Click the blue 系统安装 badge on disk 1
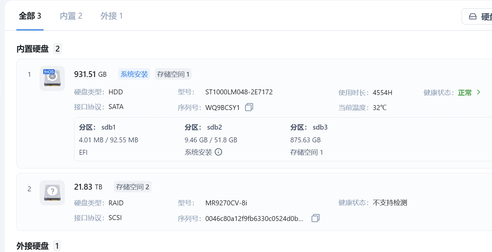The image size is (492, 252). (134, 74)
